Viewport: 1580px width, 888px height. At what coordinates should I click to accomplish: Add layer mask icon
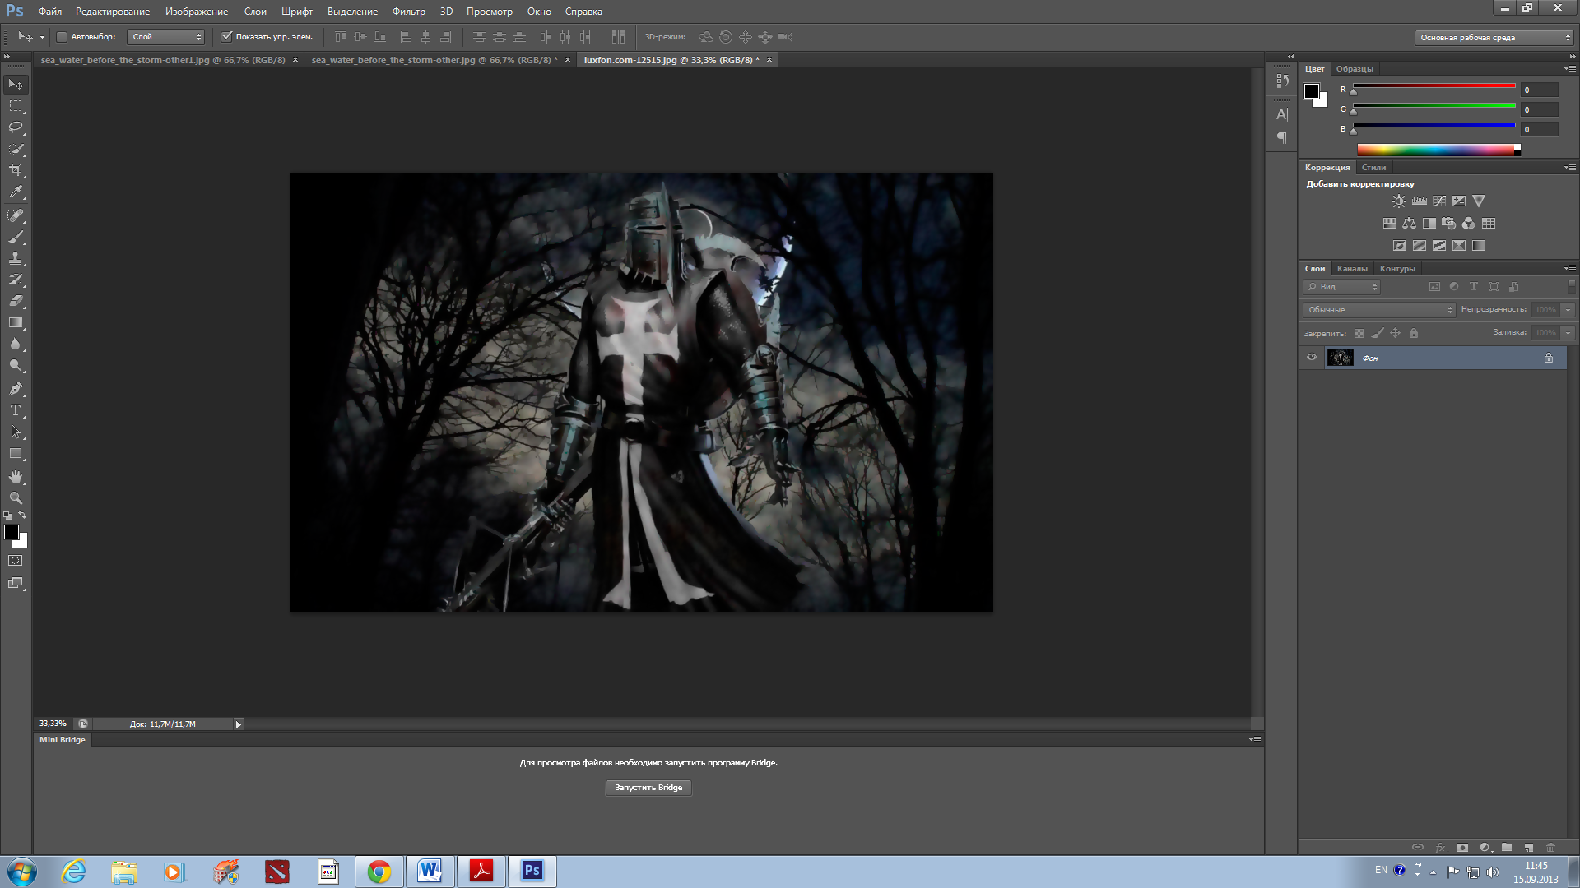click(x=1462, y=848)
